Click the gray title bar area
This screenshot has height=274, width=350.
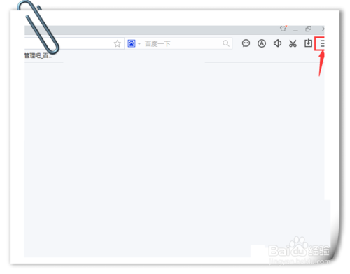(152, 30)
